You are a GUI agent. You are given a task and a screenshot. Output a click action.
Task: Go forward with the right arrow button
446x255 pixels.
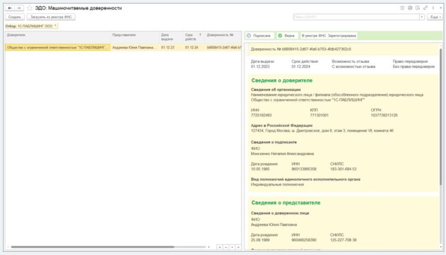(19, 8)
